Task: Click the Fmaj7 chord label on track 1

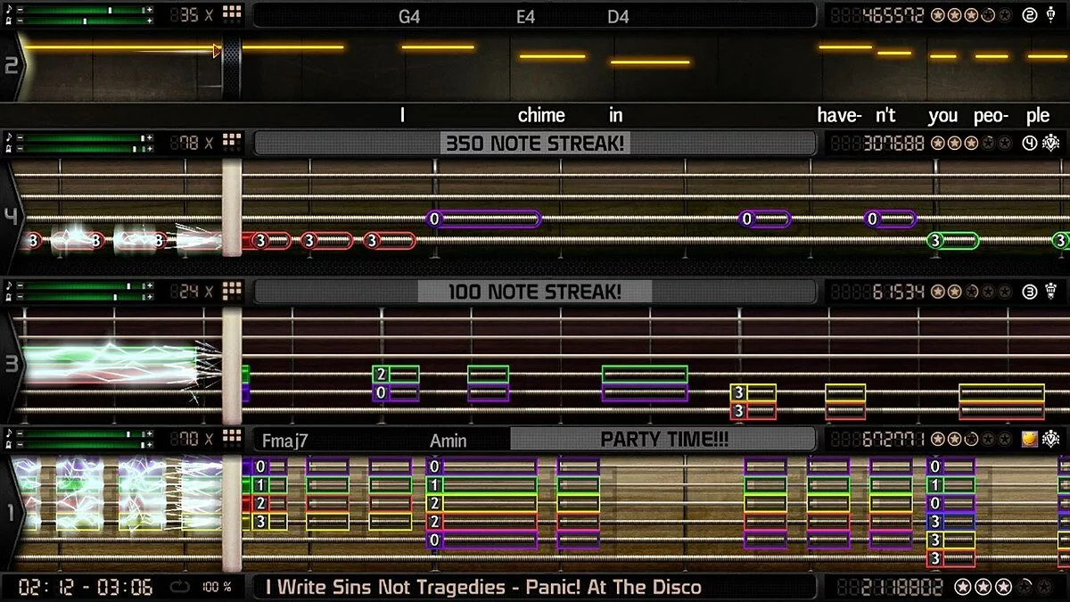Action: point(284,440)
